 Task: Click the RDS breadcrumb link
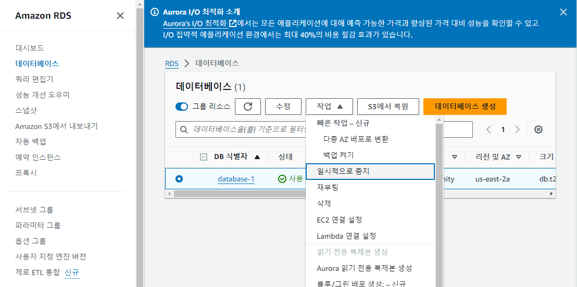(x=172, y=63)
